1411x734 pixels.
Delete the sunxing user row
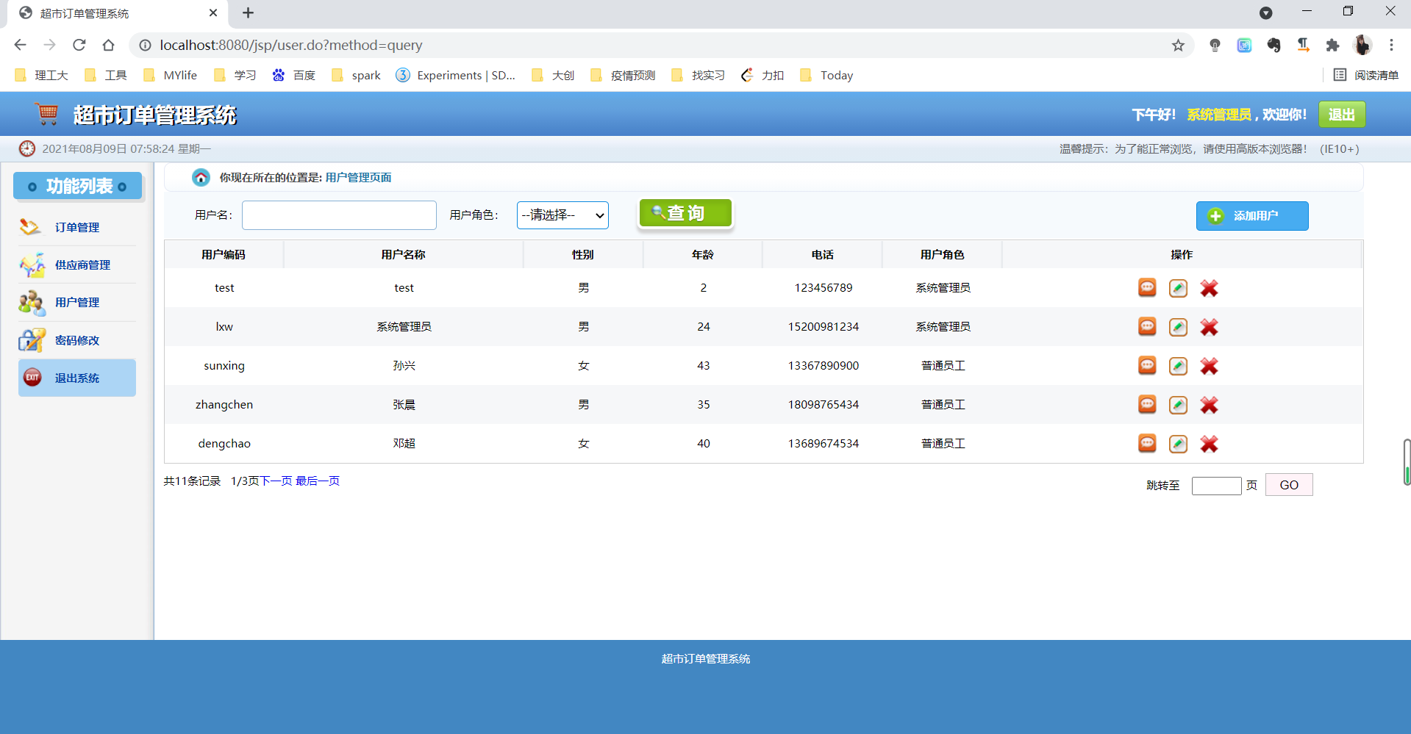[1209, 366]
